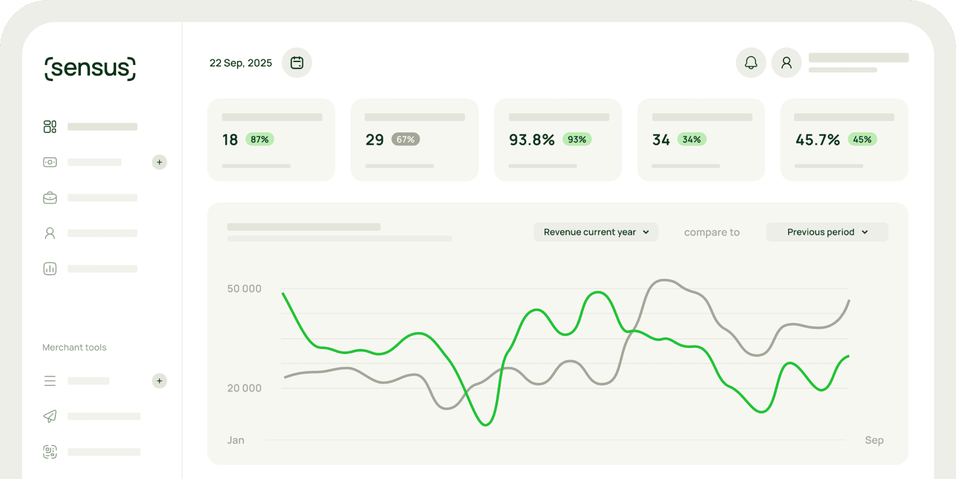Image resolution: width=956 pixels, height=479 pixels.
Task: Select the briefcase icon in sidebar
Action: click(x=50, y=198)
